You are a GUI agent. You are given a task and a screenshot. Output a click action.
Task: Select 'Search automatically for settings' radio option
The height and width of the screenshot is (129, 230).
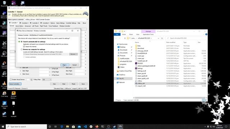point(22,42)
